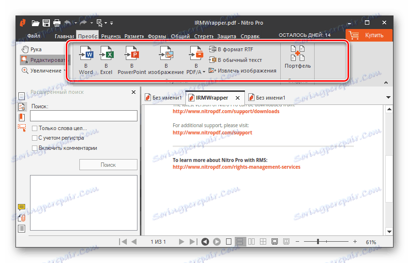Switch to facing pages view
Image resolution: width=409 pixels, height=263 pixels.
point(252,242)
